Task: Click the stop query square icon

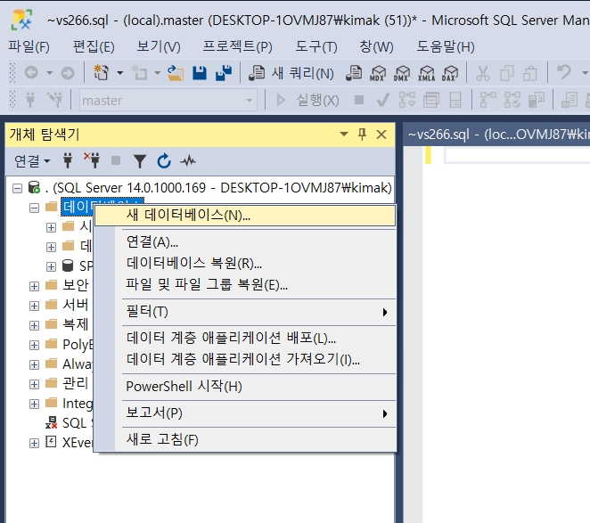Action: [x=359, y=100]
